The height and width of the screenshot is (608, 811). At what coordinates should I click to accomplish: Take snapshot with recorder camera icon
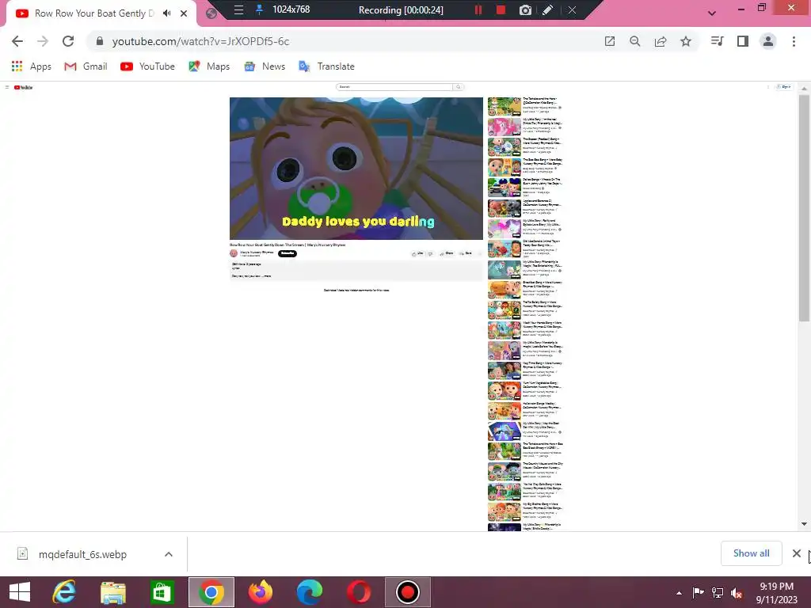pos(526,9)
